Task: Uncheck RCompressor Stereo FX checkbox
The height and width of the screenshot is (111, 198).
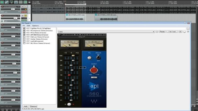Action: (24, 31)
